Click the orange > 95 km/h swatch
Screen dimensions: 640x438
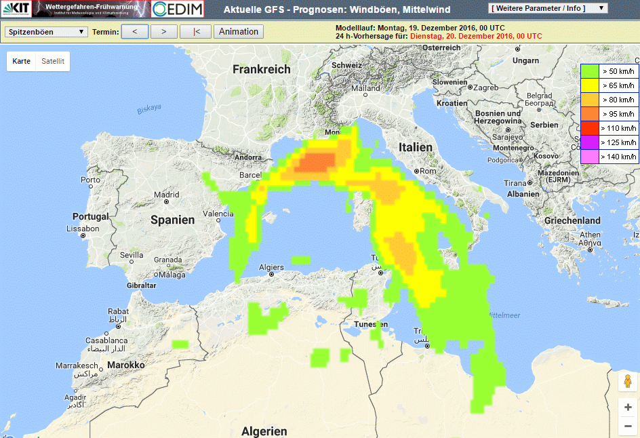tap(590, 114)
